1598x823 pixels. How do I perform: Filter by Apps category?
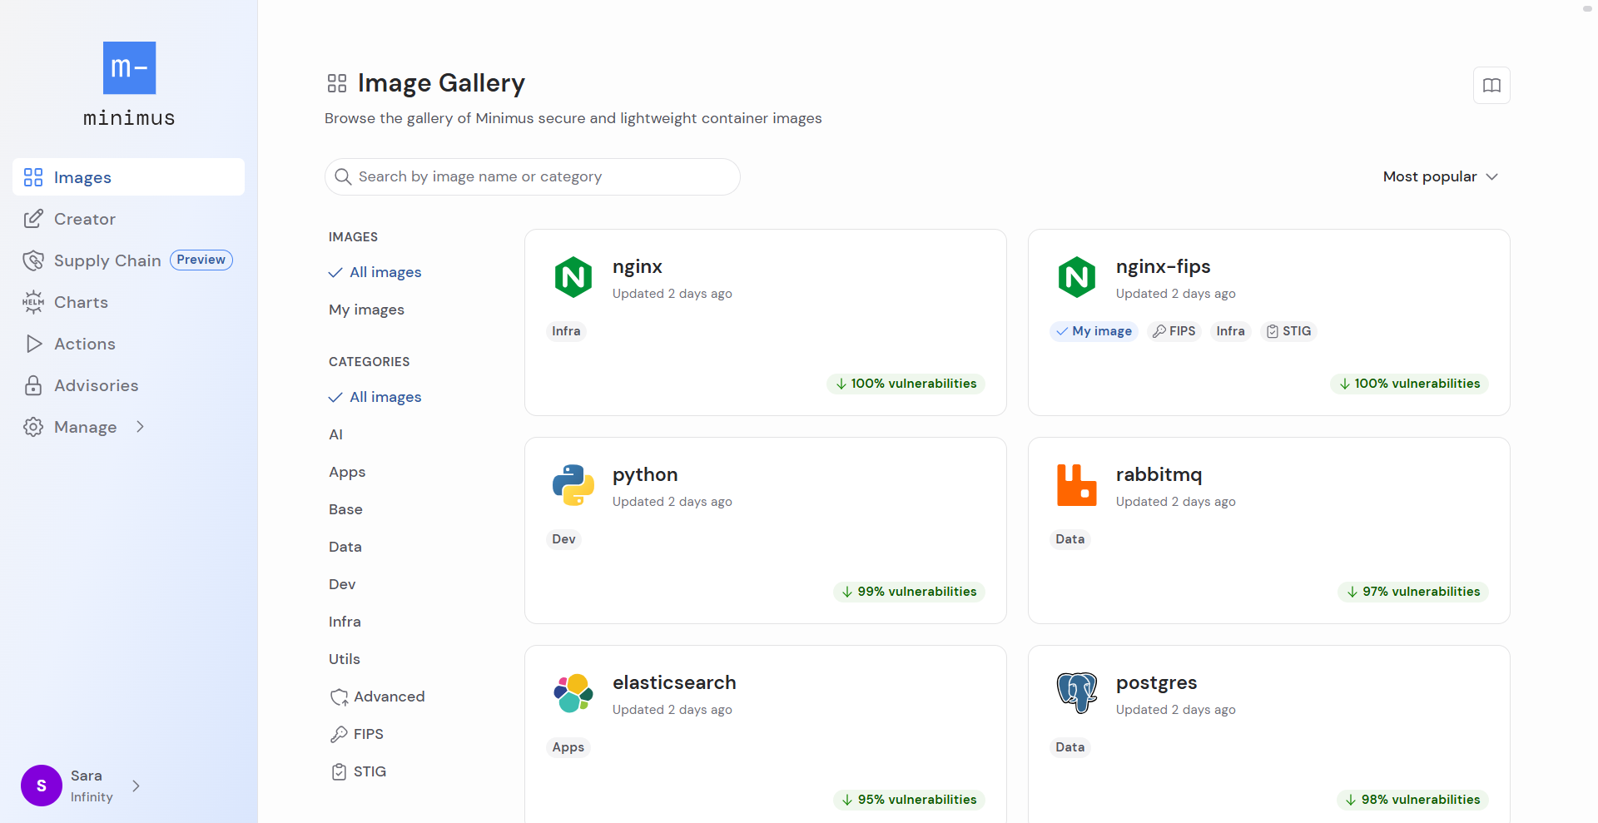(347, 472)
